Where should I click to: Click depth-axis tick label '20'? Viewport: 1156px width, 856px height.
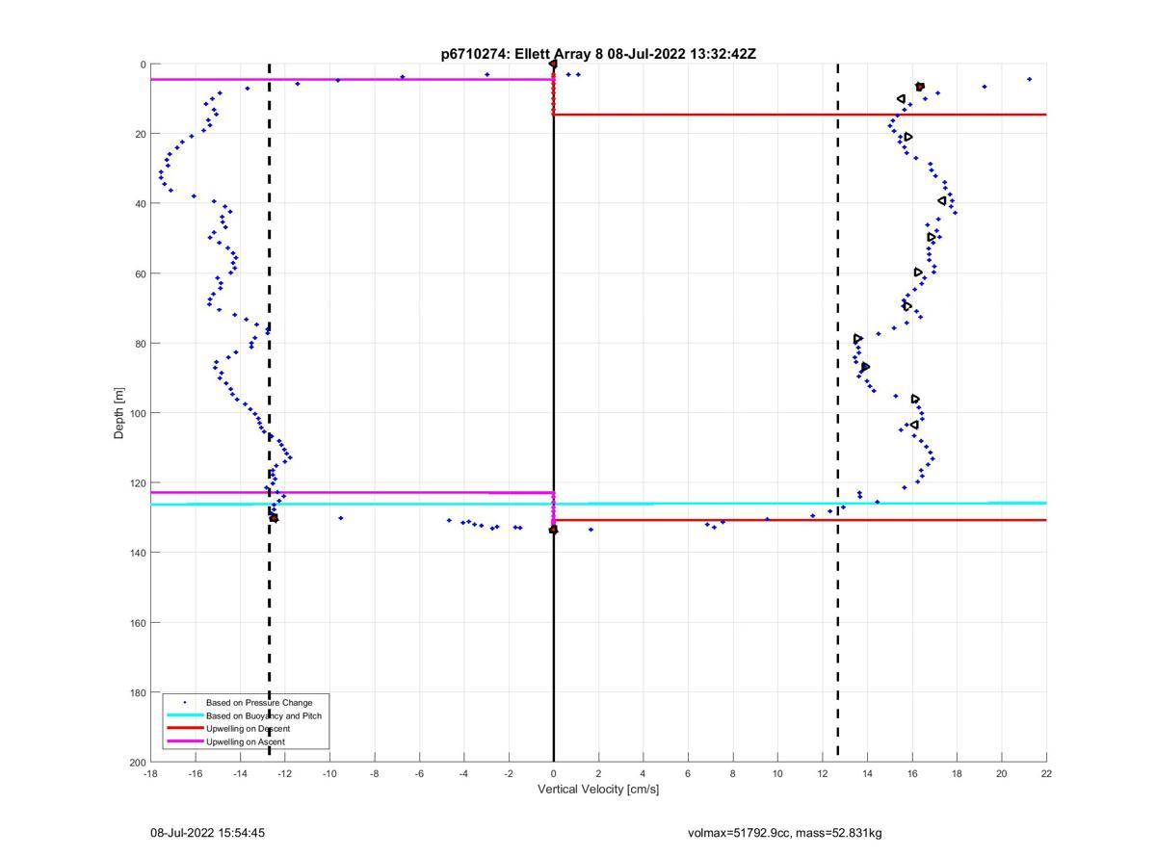click(x=140, y=134)
